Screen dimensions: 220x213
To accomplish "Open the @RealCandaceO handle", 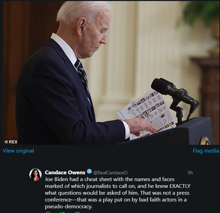I will (x=111, y=173).
